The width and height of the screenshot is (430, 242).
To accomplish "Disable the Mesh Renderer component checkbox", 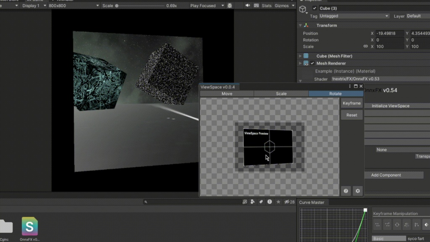I will (312, 63).
